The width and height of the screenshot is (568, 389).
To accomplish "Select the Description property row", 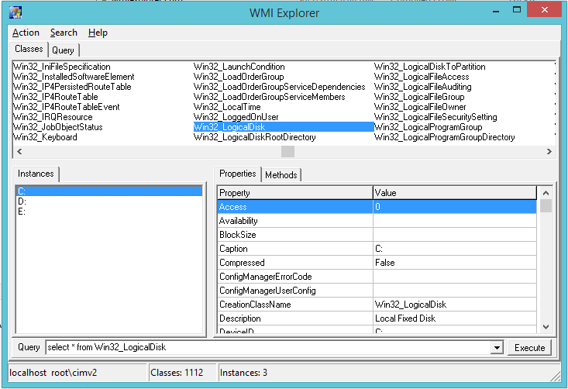I will [x=377, y=318].
